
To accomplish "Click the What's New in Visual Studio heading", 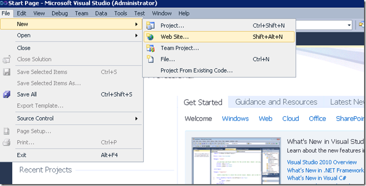I will (x=325, y=142).
